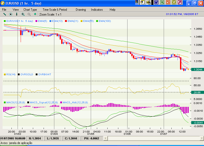Click the crosshair target tool icon
Screen dimensions: 204x146
pyautogui.click(x=11, y=14)
